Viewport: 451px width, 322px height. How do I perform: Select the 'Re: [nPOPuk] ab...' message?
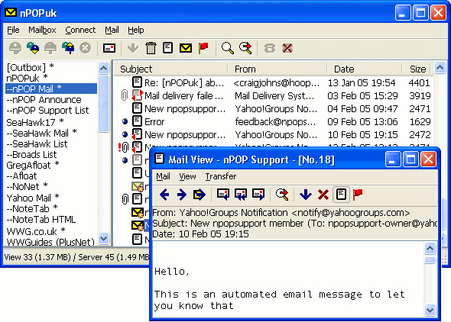click(273, 82)
